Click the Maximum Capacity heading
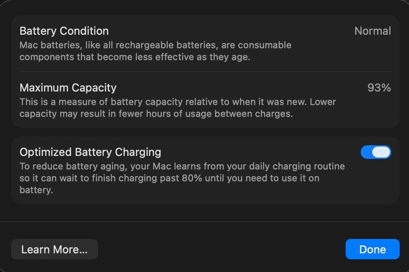Screen dimensions: 409x272 [68, 88]
